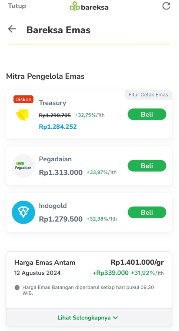
Task: Tap the back arrow icon
Action: (x=12, y=29)
